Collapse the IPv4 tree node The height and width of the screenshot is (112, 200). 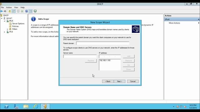pos(5,21)
